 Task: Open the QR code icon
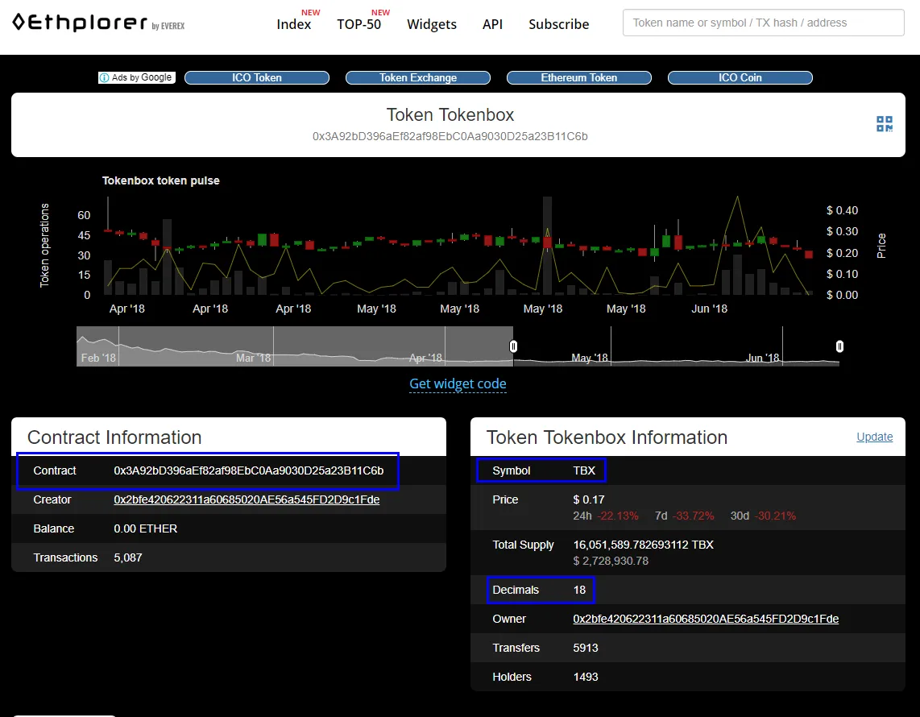point(885,124)
